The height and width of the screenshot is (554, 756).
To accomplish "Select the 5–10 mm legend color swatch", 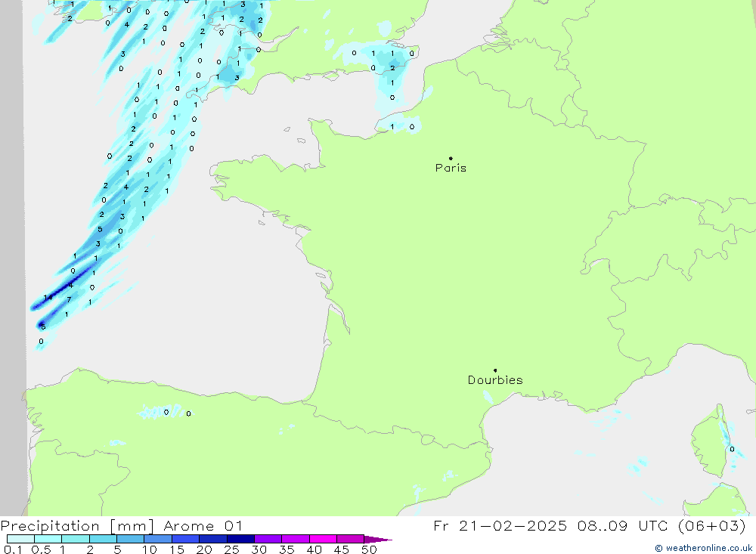I will 130,539.
